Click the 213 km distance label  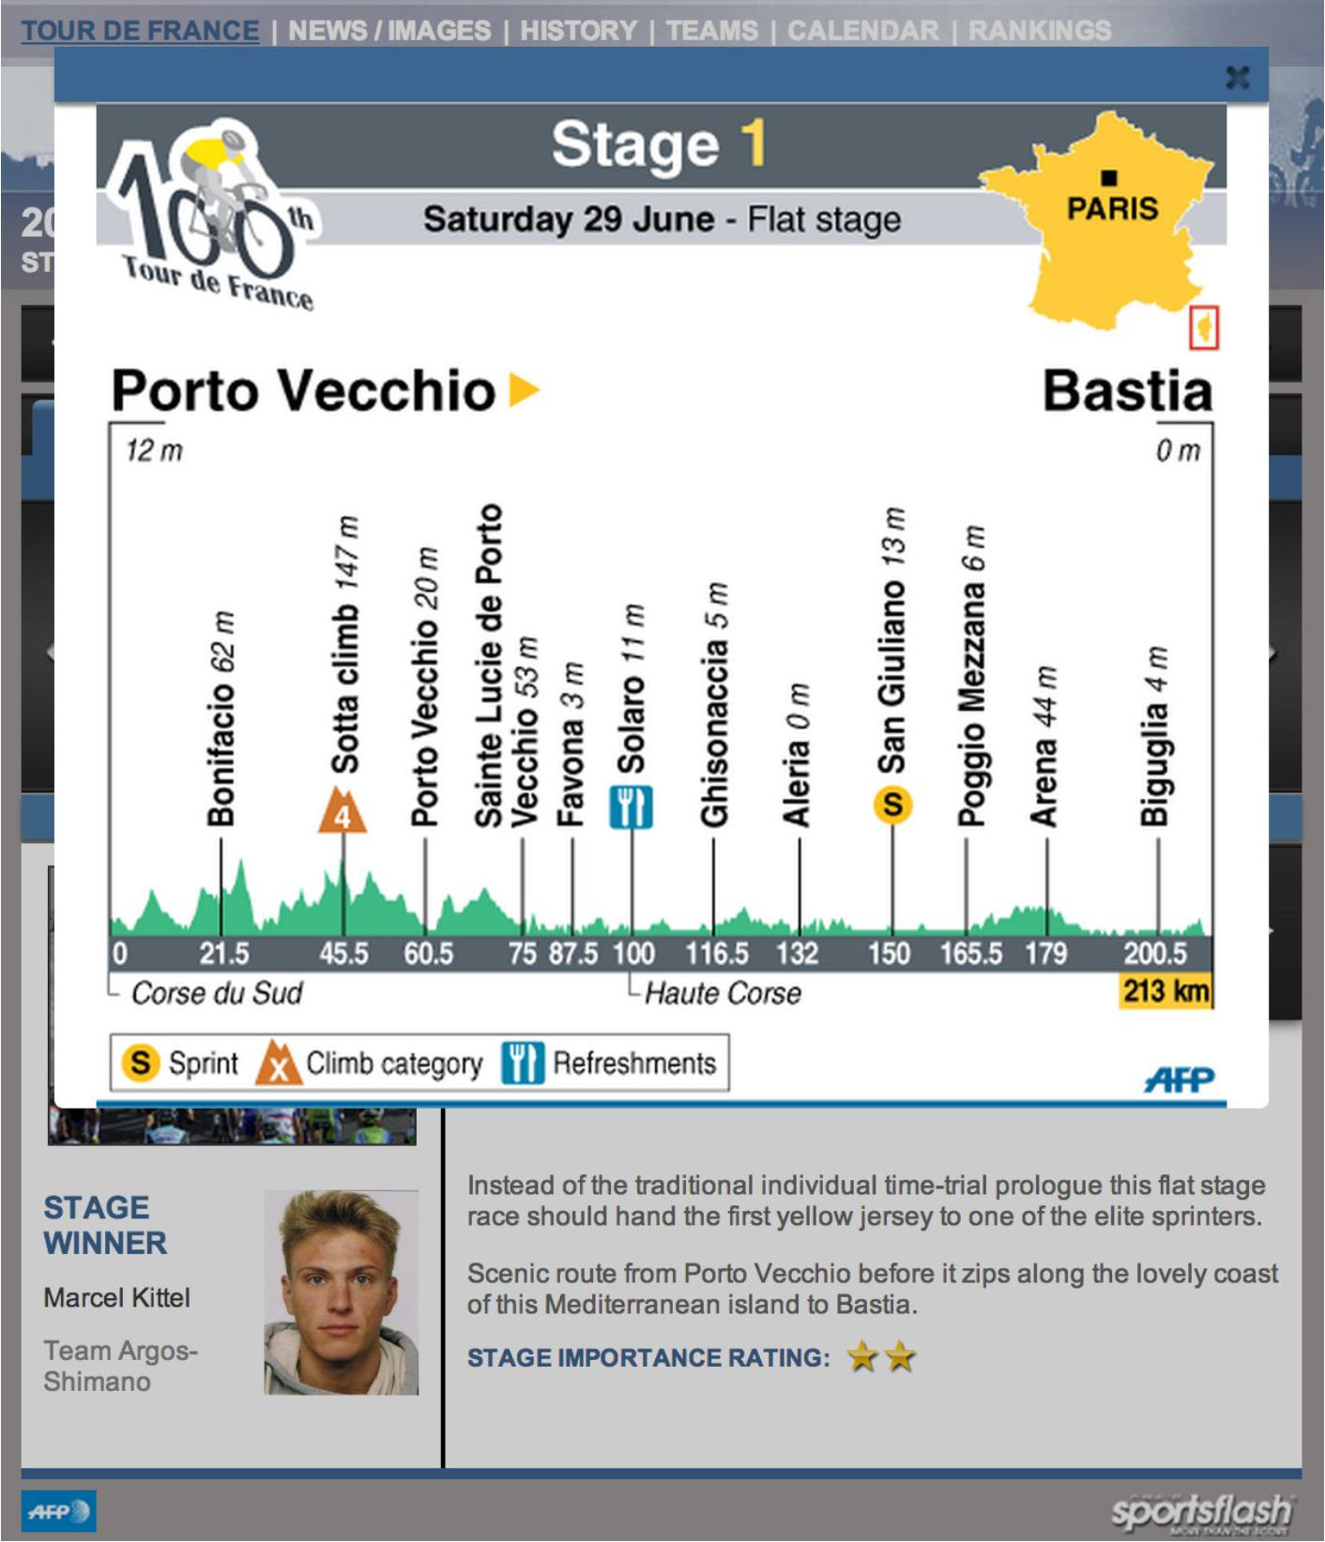[x=1165, y=991]
